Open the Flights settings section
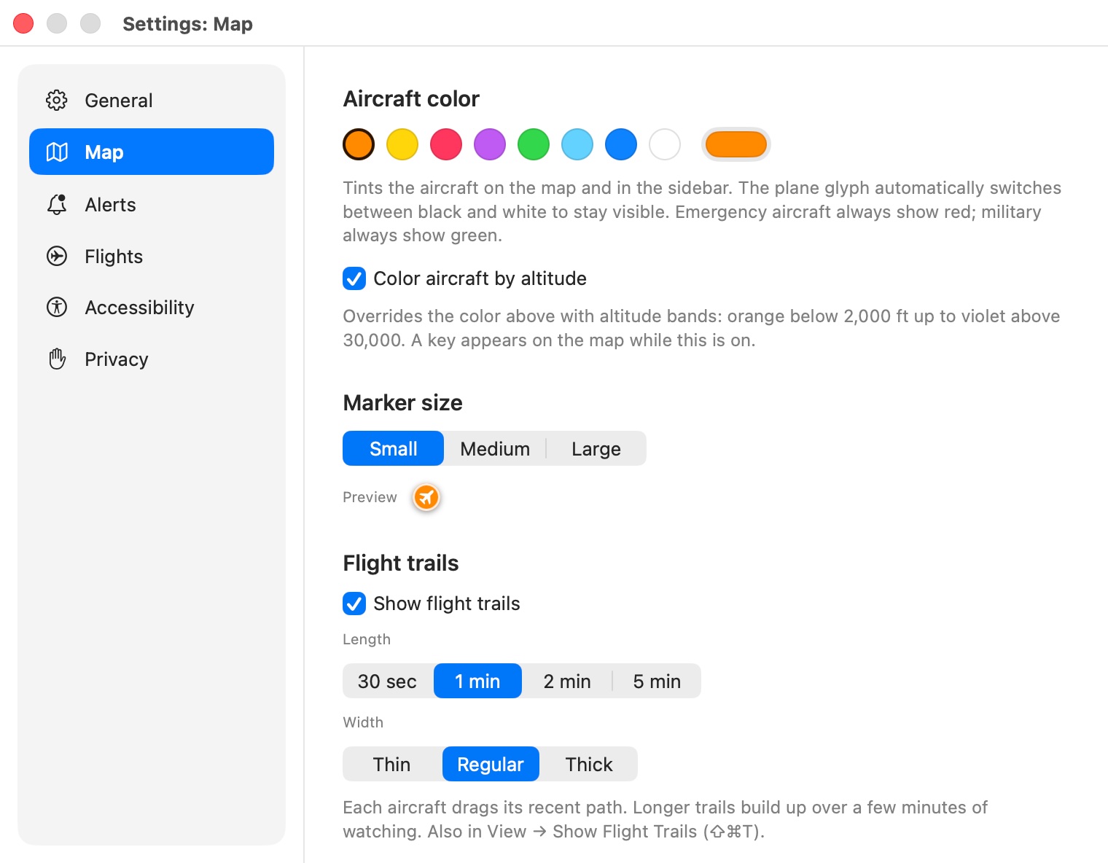Viewport: 1108px width, 863px height. 152,257
